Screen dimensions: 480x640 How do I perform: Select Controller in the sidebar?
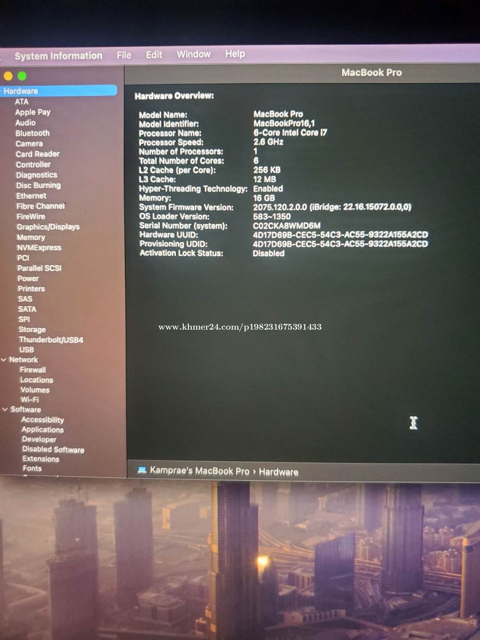click(33, 165)
